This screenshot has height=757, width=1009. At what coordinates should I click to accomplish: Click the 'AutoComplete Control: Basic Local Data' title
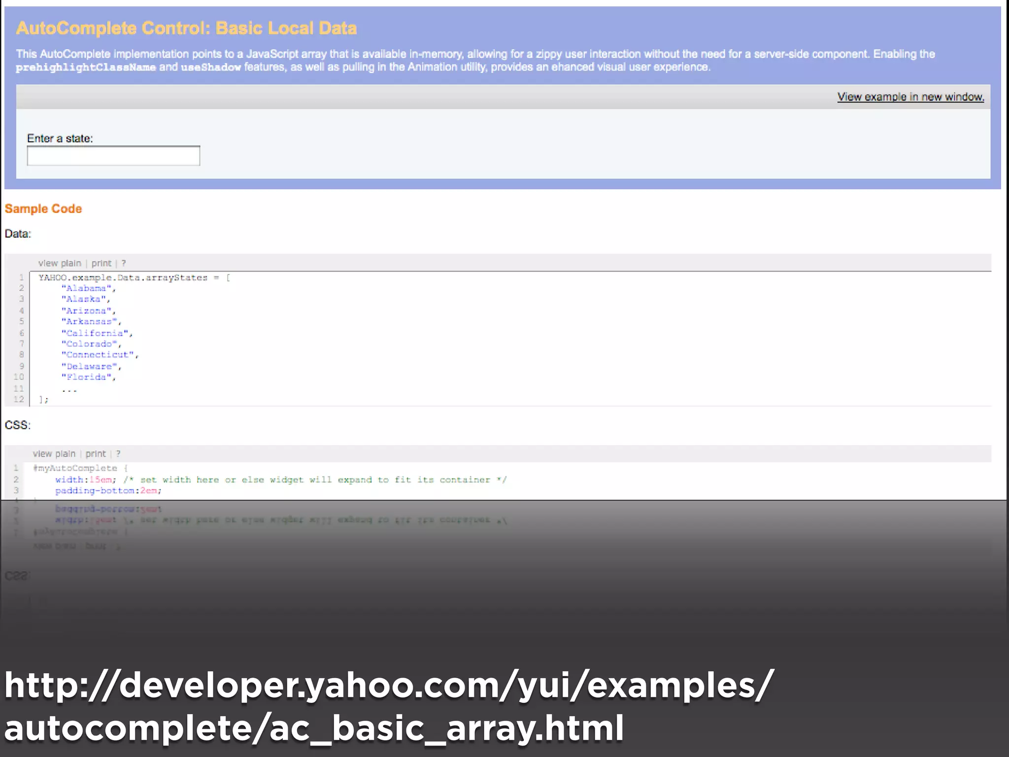186,28
